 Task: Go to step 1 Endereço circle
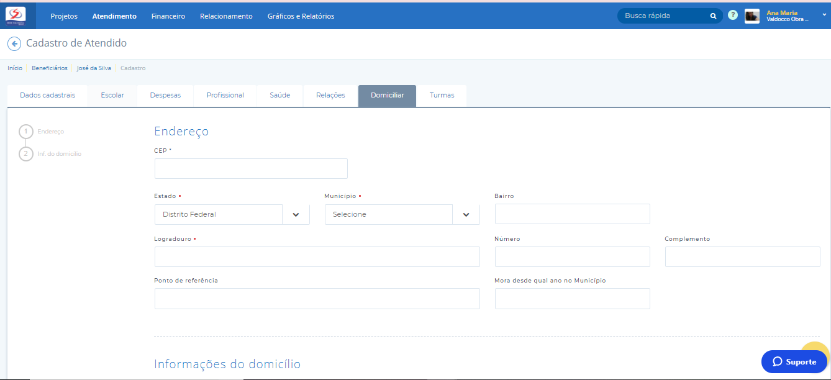coord(26,132)
